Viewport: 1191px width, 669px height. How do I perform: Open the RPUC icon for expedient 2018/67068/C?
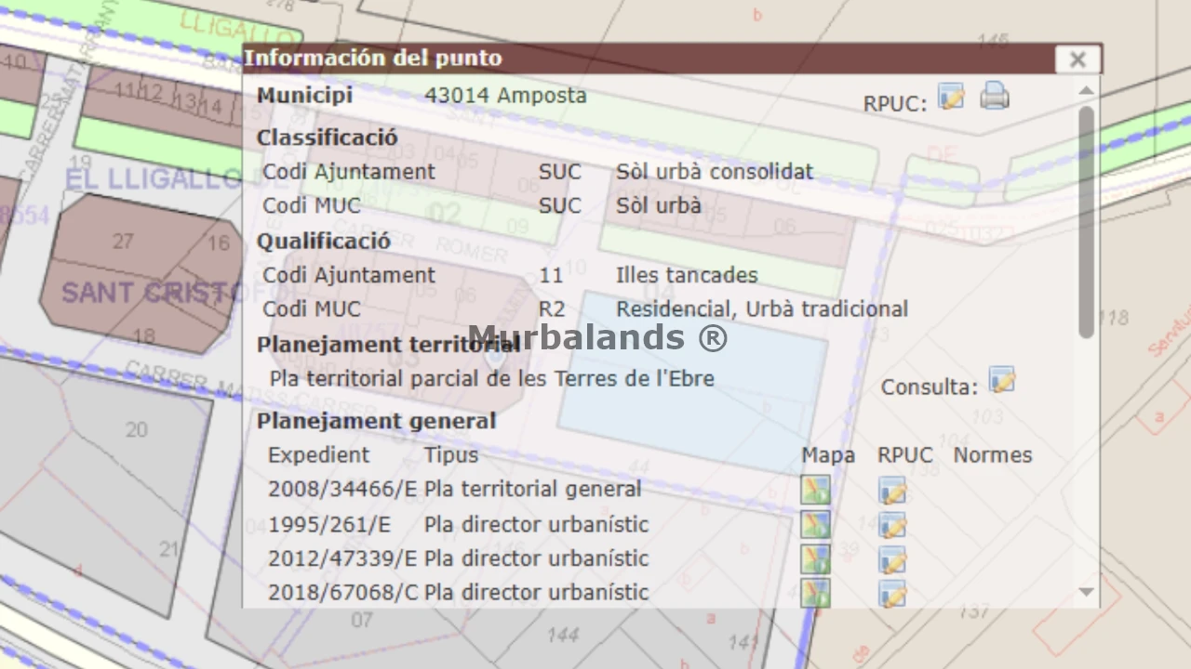pos(891,593)
